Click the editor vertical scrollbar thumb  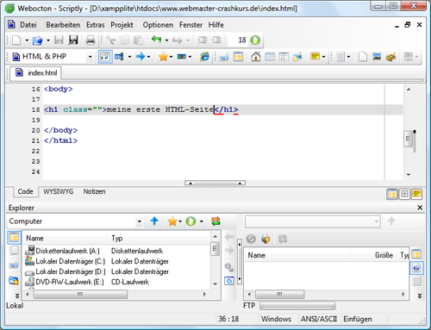tap(408, 139)
